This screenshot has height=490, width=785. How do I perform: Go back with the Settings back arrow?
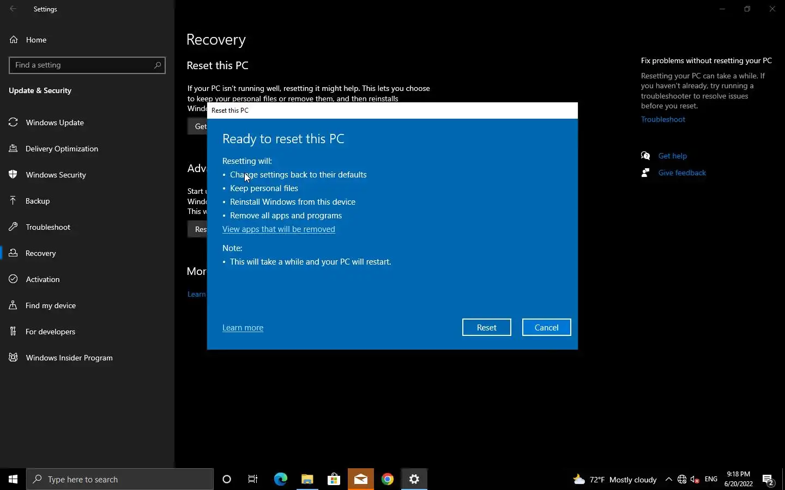13,9
